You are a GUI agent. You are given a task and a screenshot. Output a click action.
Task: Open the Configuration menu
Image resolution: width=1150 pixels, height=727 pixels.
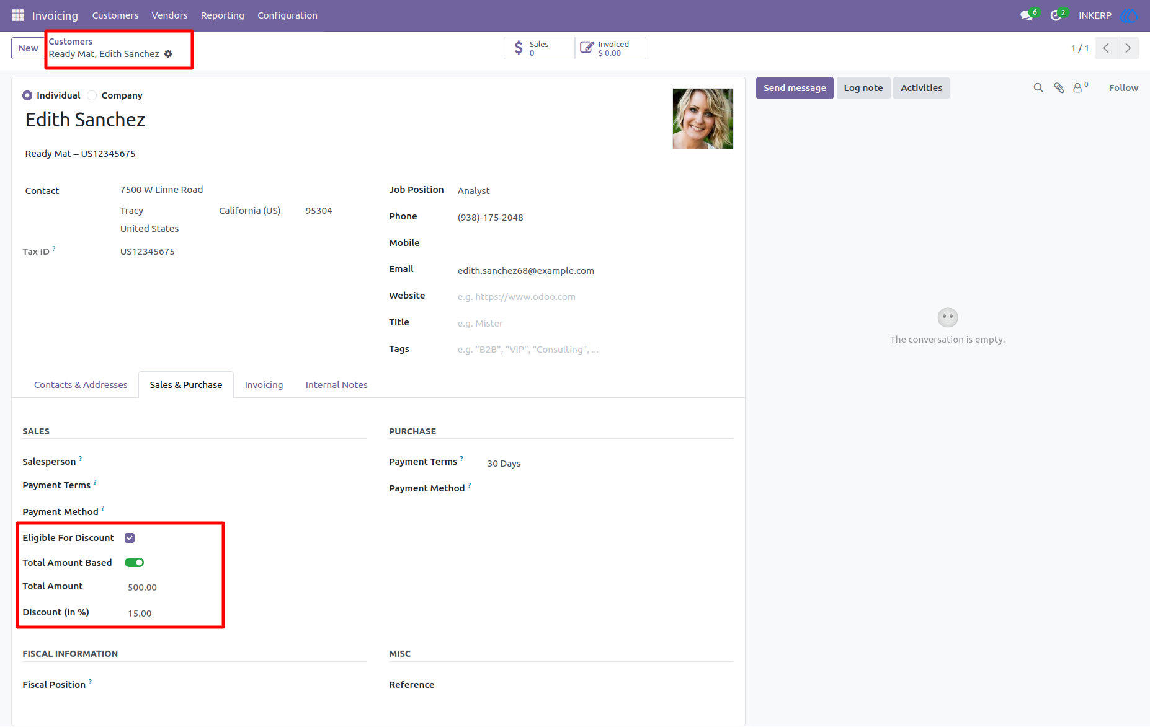[x=288, y=15]
